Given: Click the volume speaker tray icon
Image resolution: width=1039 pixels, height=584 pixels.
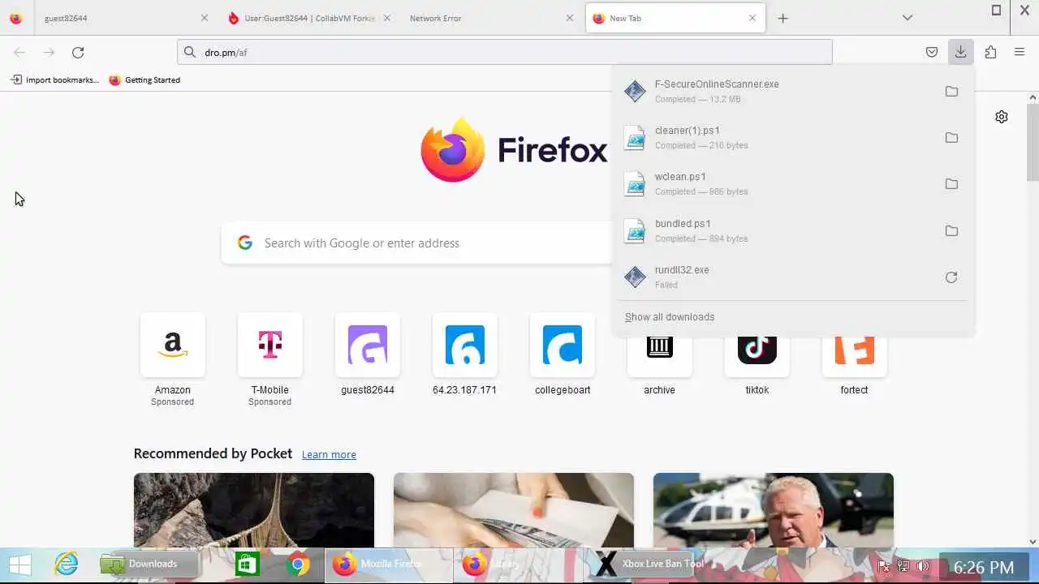Looking at the screenshot, I should 923,566.
